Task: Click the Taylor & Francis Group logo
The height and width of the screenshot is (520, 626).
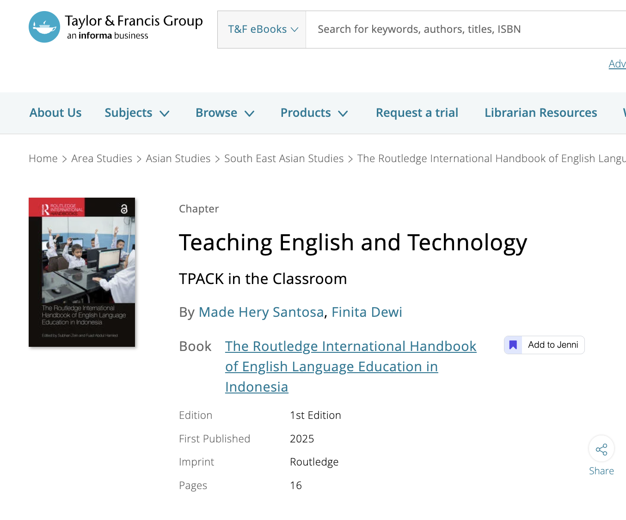Action: pos(116,27)
